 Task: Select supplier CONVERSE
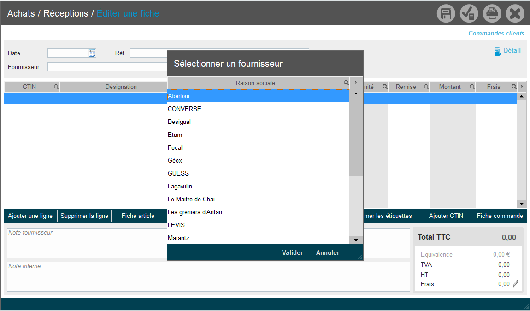[x=258, y=109]
